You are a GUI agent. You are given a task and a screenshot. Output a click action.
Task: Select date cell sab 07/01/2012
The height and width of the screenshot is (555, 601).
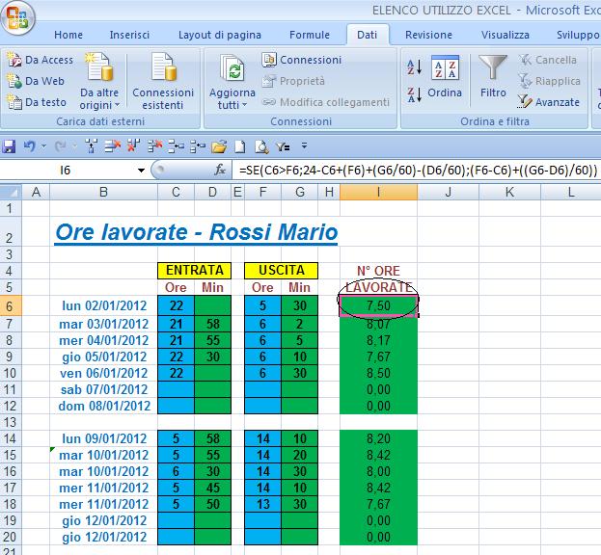pos(104,389)
